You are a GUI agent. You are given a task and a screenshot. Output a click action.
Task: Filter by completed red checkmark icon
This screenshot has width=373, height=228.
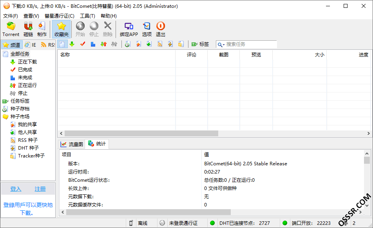click(x=83, y=44)
